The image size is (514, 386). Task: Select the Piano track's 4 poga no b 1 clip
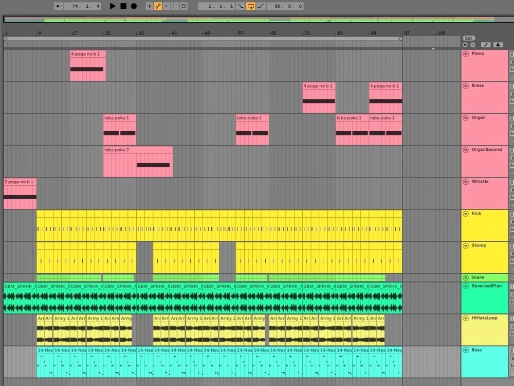88,66
